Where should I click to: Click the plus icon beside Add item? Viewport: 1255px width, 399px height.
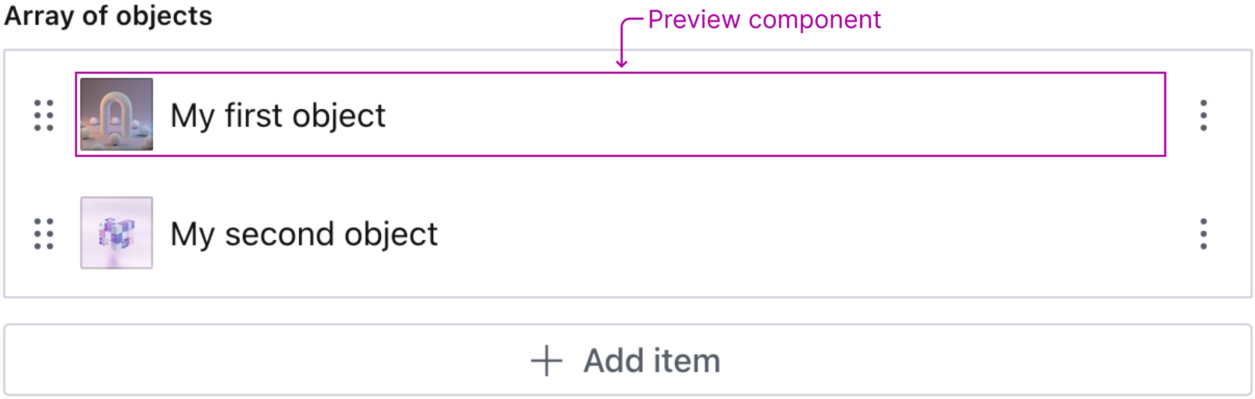pos(546,361)
